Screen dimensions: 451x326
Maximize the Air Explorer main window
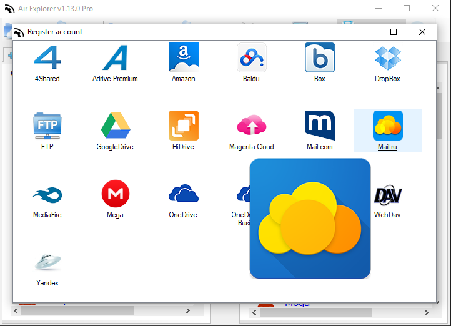click(x=407, y=8)
